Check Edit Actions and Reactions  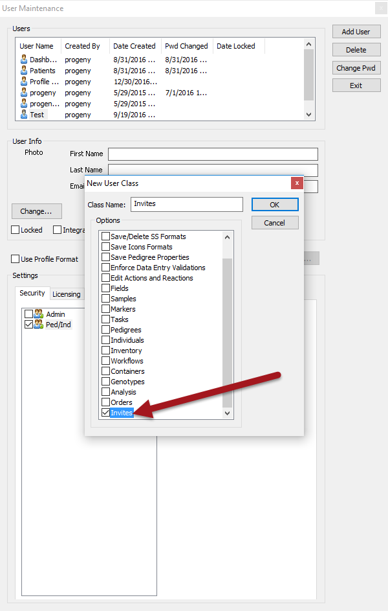tap(105, 278)
